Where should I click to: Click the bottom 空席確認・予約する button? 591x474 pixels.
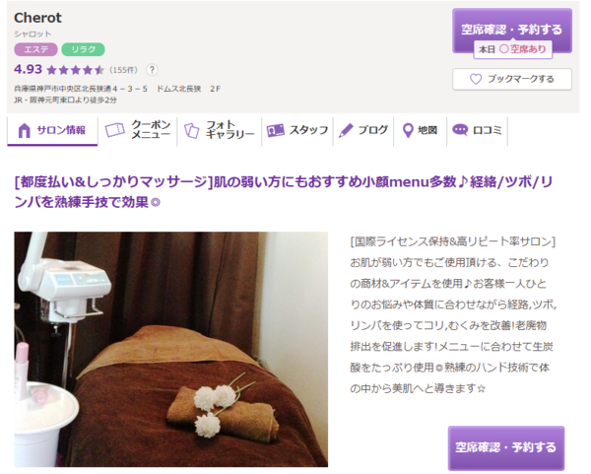pyautogui.click(x=506, y=447)
